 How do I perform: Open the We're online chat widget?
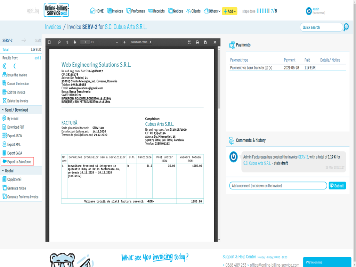(x=327, y=262)
